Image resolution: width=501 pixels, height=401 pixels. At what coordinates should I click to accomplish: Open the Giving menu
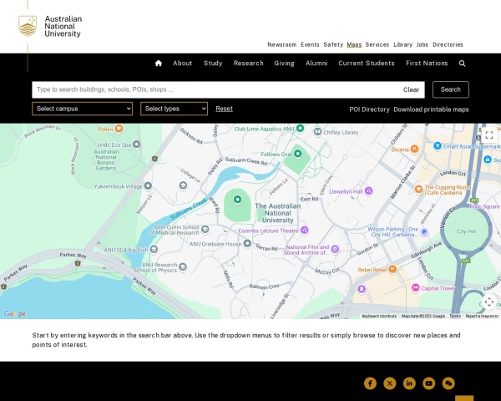(284, 63)
